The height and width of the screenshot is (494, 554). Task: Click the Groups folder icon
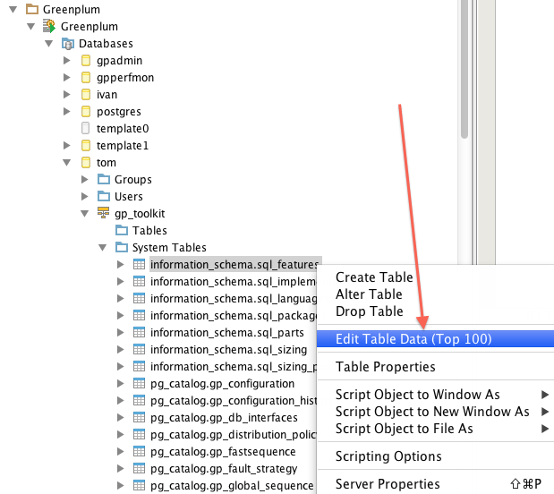tap(104, 179)
